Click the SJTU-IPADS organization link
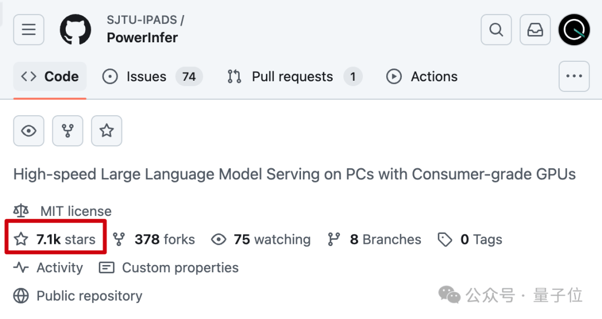 pos(142,20)
